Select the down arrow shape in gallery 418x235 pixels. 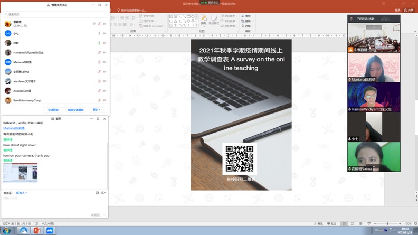pyautogui.click(x=193, y=21)
